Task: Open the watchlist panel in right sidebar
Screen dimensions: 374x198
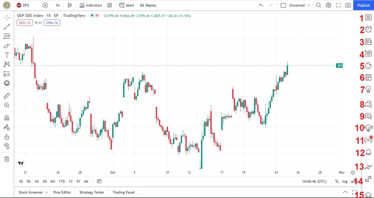Action: [x=368, y=17]
